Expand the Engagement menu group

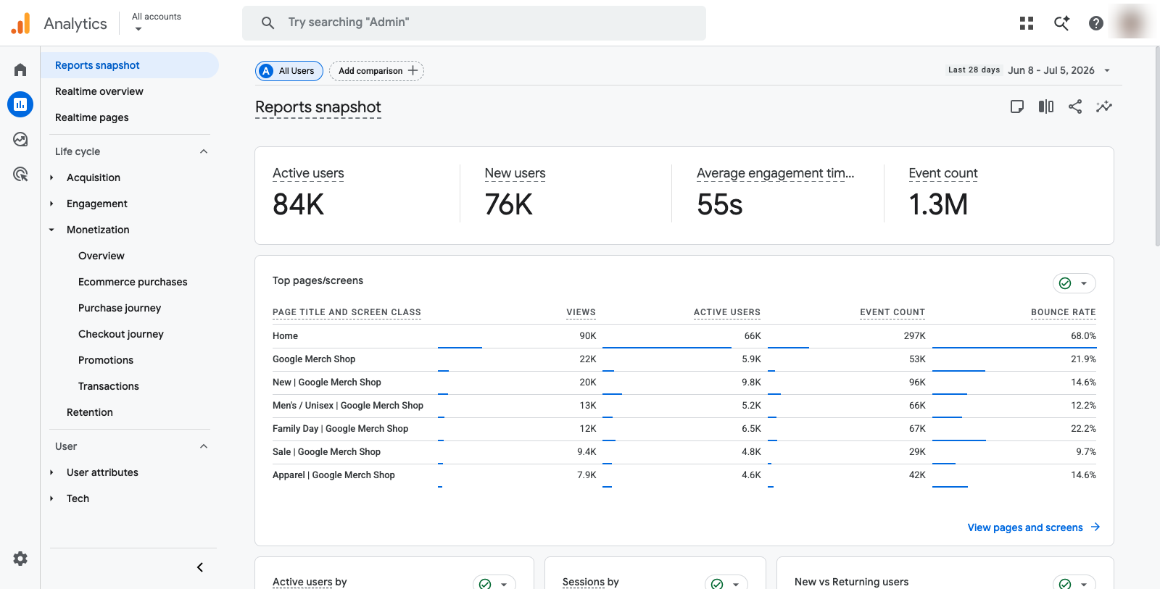coord(51,204)
